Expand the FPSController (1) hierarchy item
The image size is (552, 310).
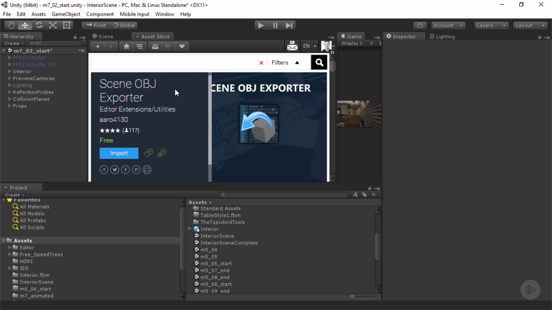(9, 65)
